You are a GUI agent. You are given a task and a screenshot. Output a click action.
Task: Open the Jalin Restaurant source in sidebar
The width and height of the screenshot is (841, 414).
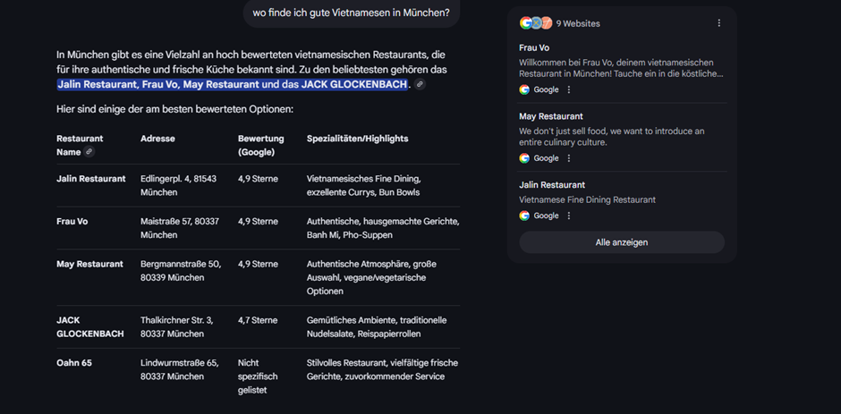pyautogui.click(x=552, y=185)
